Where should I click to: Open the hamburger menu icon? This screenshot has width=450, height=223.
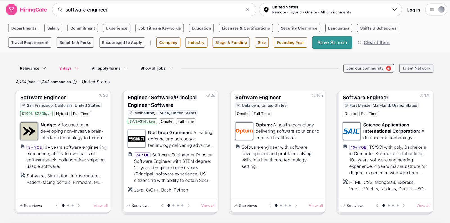tap(432, 10)
